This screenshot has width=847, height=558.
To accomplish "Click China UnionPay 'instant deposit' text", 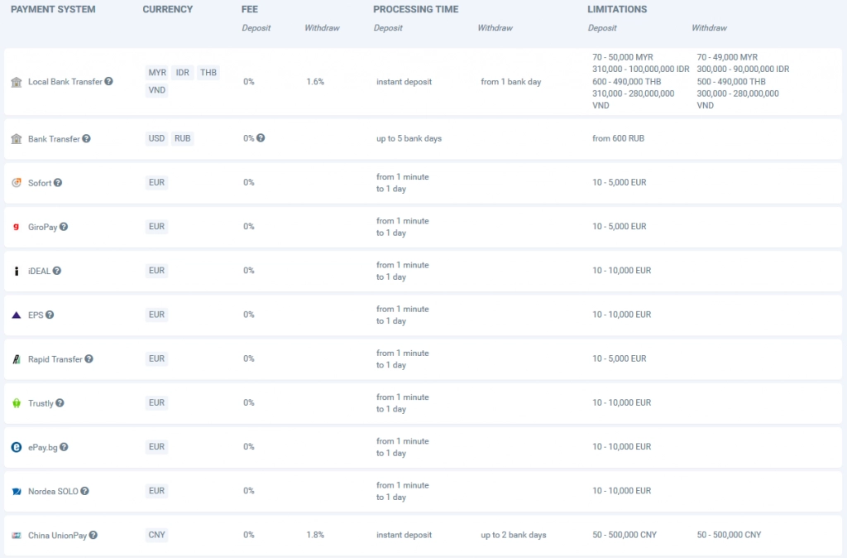I will [x=404, y=535].
